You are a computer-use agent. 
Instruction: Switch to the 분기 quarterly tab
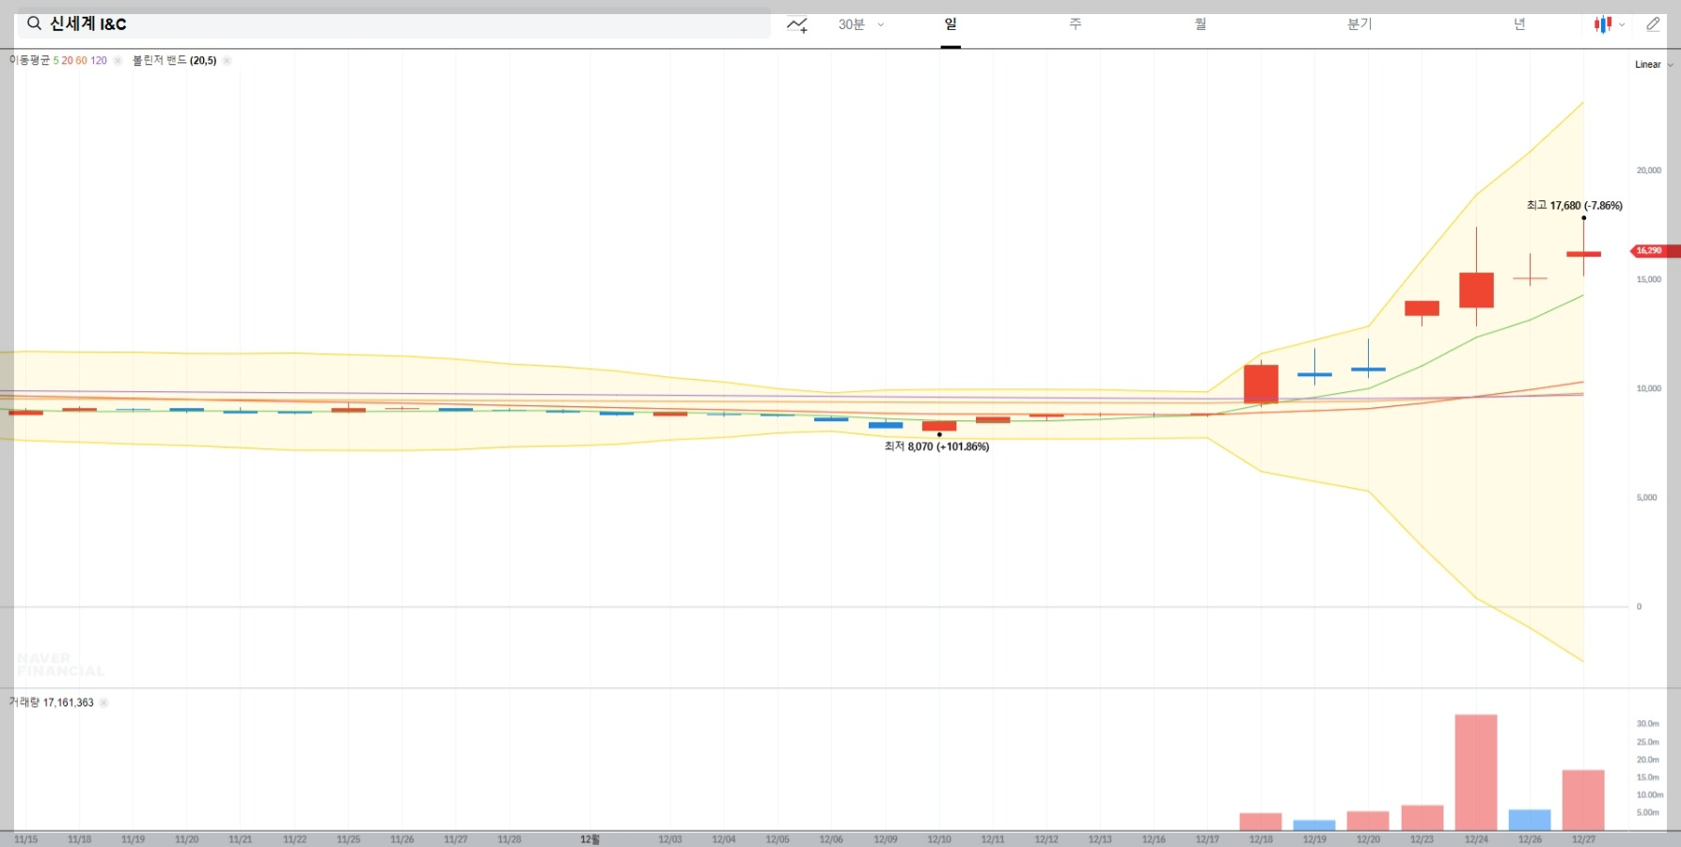coord(1359,24)
